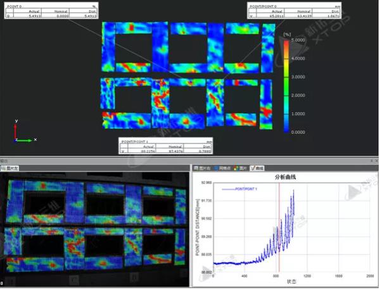This screenshot has width=380, height=290.
Task: Click the 分析曲线 chart title
Action: click(284, 178)
